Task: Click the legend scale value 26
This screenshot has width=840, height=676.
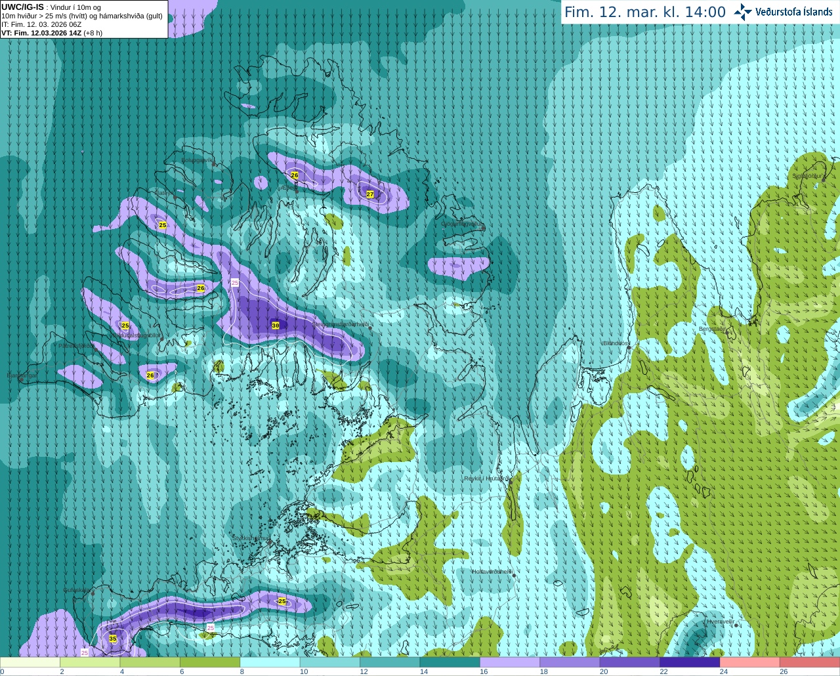Action: 783,671
